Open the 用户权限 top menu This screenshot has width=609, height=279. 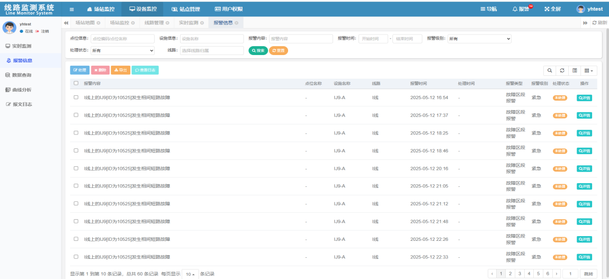(x=228, y=9)
